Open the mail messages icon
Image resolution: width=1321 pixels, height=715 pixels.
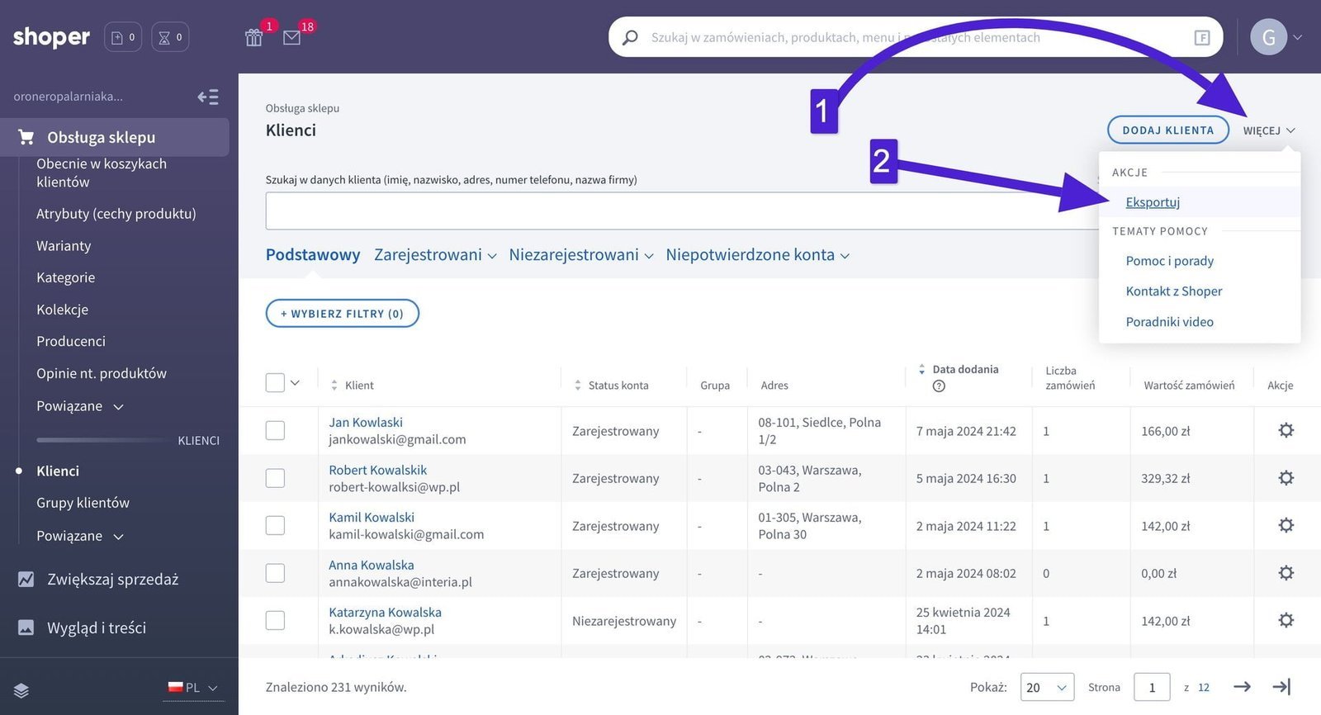(291, 37)
